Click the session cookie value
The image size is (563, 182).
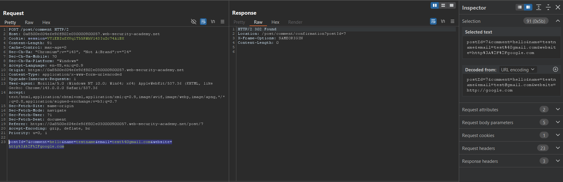(86, 38)
